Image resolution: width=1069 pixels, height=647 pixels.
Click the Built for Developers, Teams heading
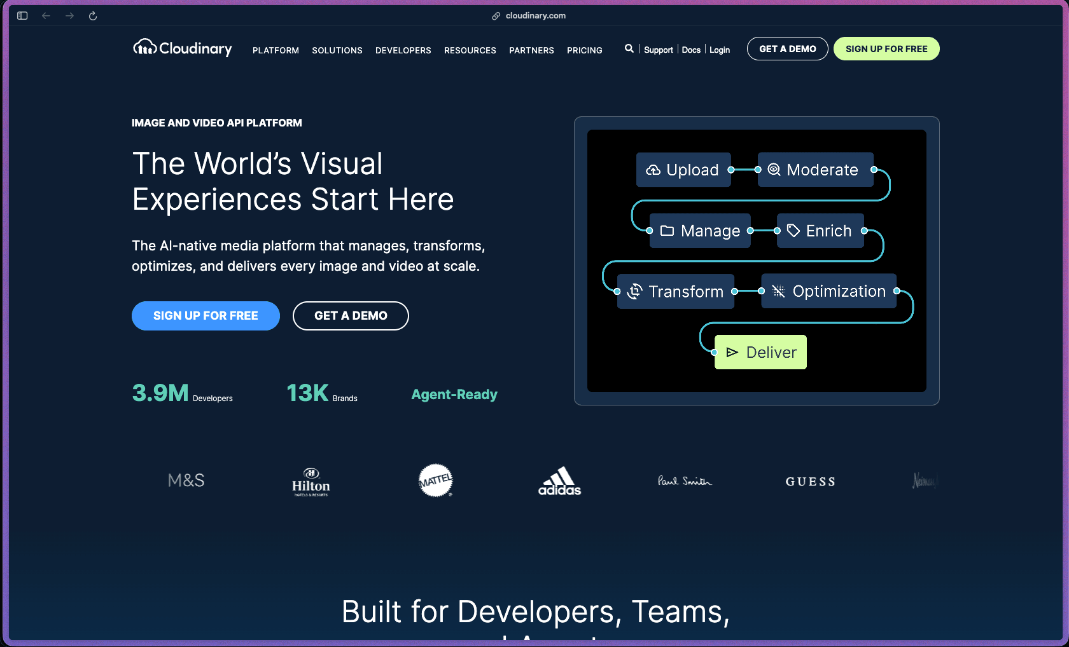[x=536, y=612]
